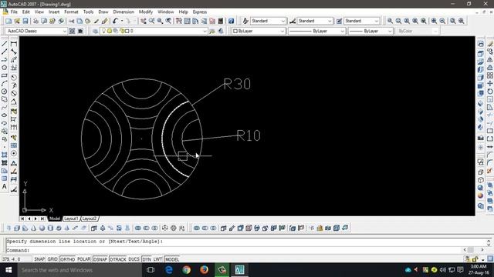Choose the Diameter dimension tool
The width and height of the screenshot is (494, 277).
click(x=14, y=93)
